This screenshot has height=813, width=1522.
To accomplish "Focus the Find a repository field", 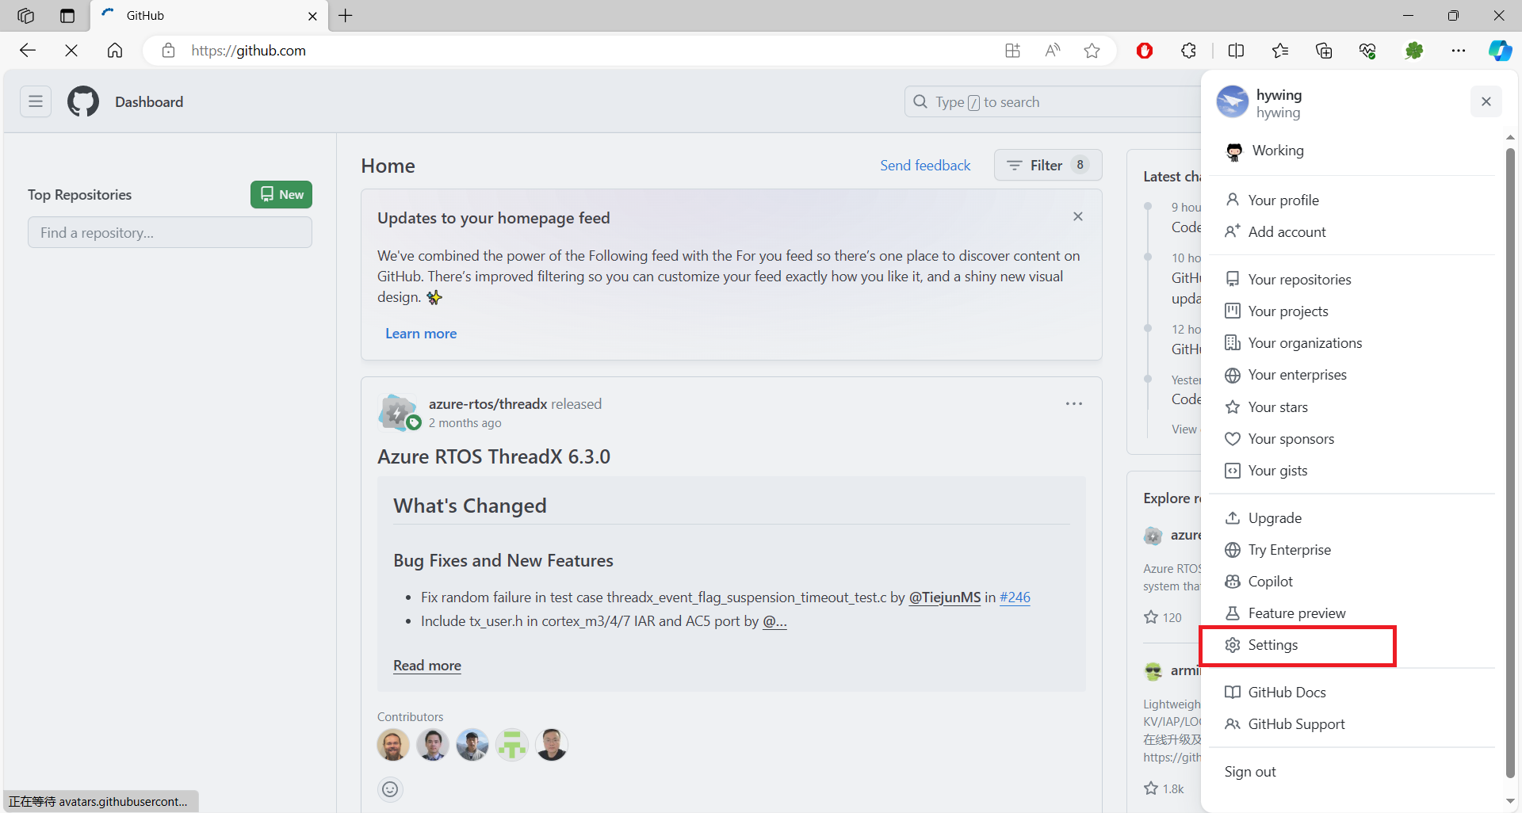I will point(170,233).
